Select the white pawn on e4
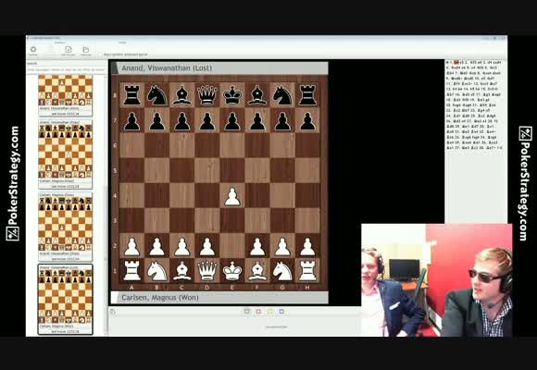This screenshot has width=537, height=370. pyautogui.click(x=232, y=196)
